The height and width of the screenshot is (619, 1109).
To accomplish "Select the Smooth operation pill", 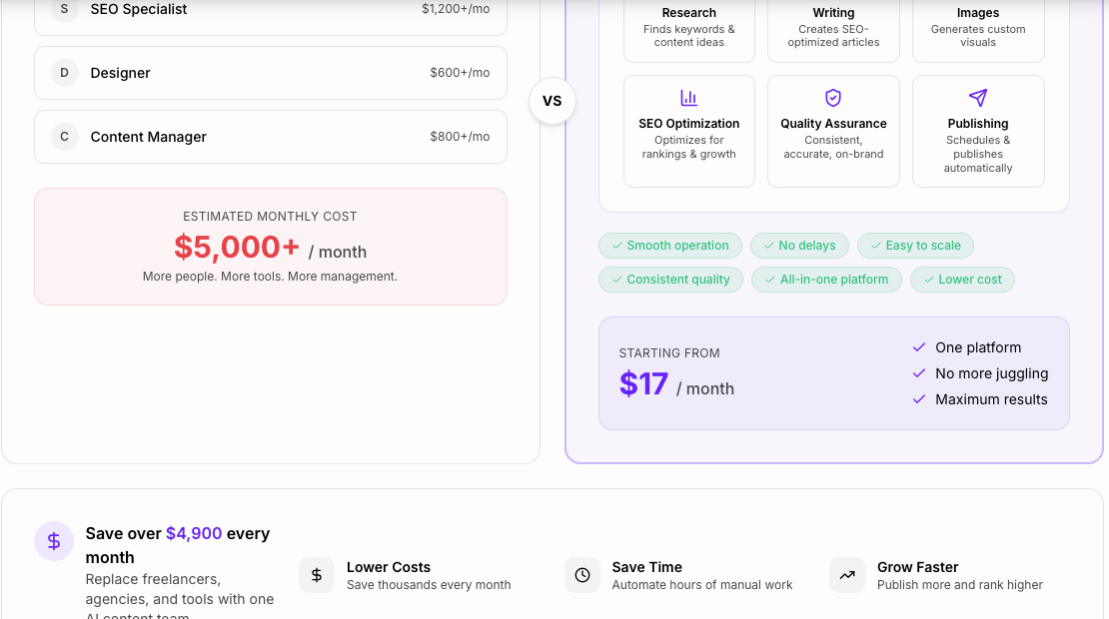I will tap(670, 246).
